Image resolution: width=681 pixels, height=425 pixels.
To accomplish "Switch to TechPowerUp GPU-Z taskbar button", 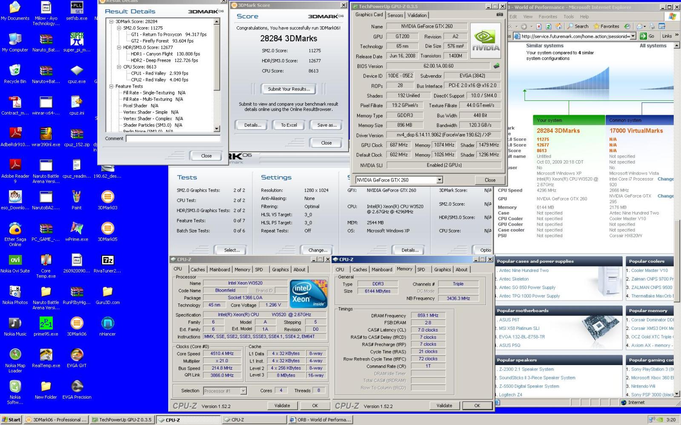I will click(122, 419).
